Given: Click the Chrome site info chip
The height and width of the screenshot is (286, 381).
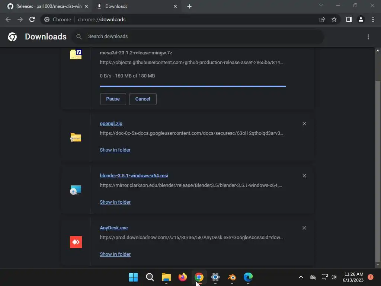Looking at the screenshot, I should (58, 19).
